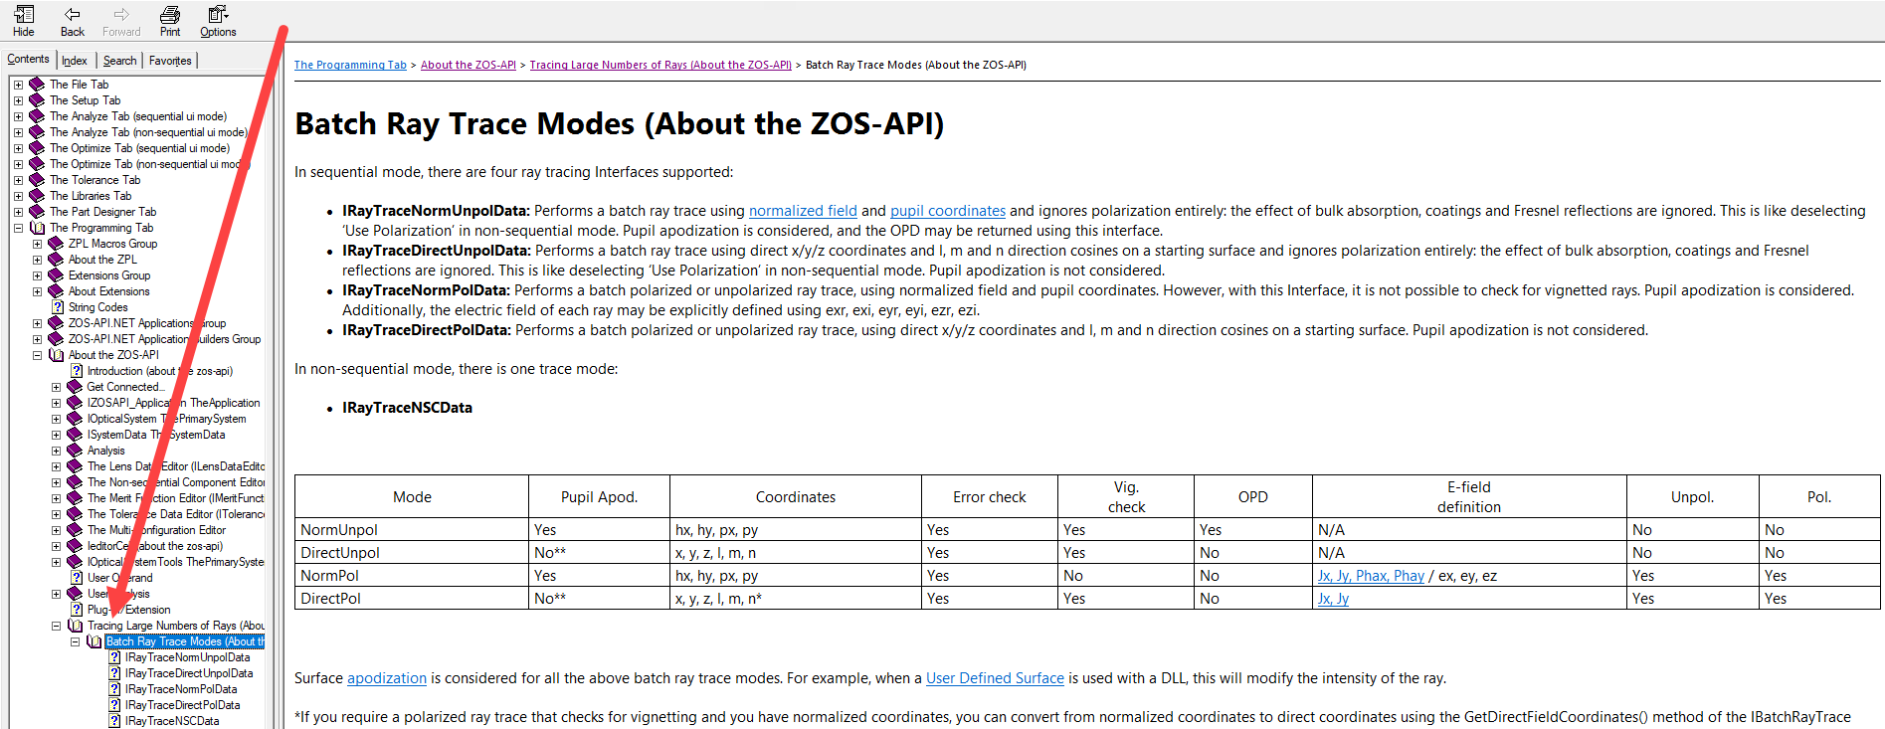Click The Libraries Tab book icon

click(x=38, y=196)
